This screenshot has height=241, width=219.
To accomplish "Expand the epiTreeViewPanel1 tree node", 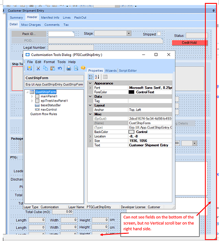I will pyautogui.click(x=32, y=101).
